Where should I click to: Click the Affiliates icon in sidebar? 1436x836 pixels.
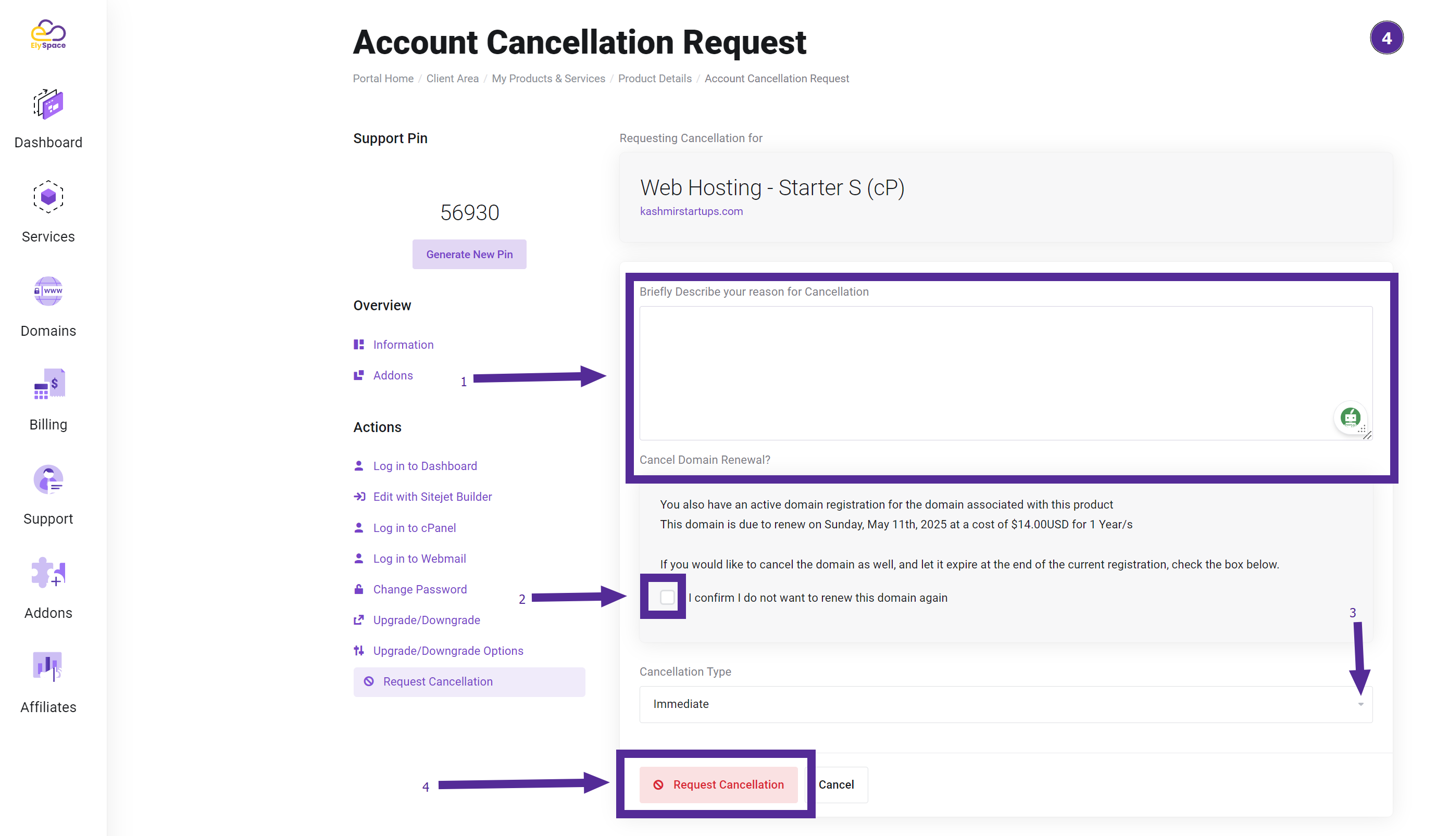click(x=48, y=668)
